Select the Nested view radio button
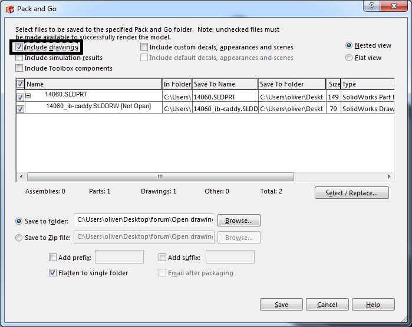Image resolution: width=412 pixels, height=327 pixels. [349, 45]
